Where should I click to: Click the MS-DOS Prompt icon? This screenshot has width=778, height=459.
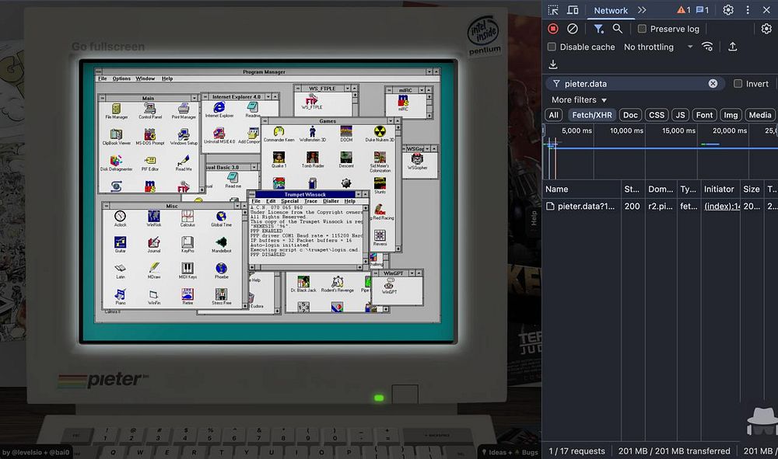(x=149, y=135)
